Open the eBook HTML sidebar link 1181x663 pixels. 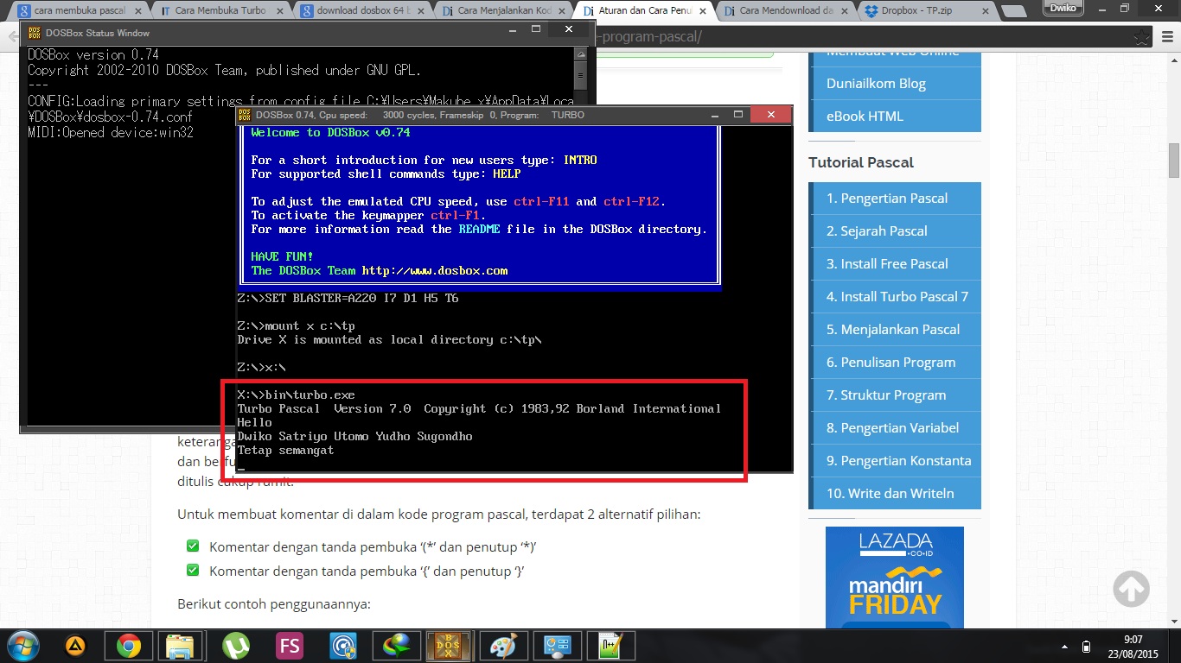click(894, 117)
